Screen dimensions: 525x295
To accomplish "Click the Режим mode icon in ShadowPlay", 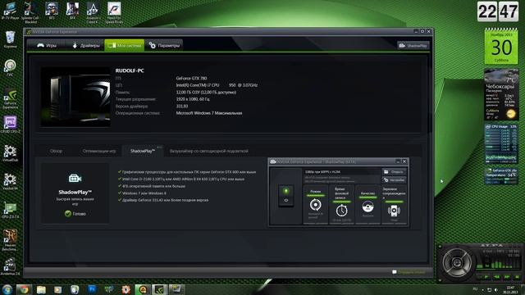I will [x=315, y=204].
